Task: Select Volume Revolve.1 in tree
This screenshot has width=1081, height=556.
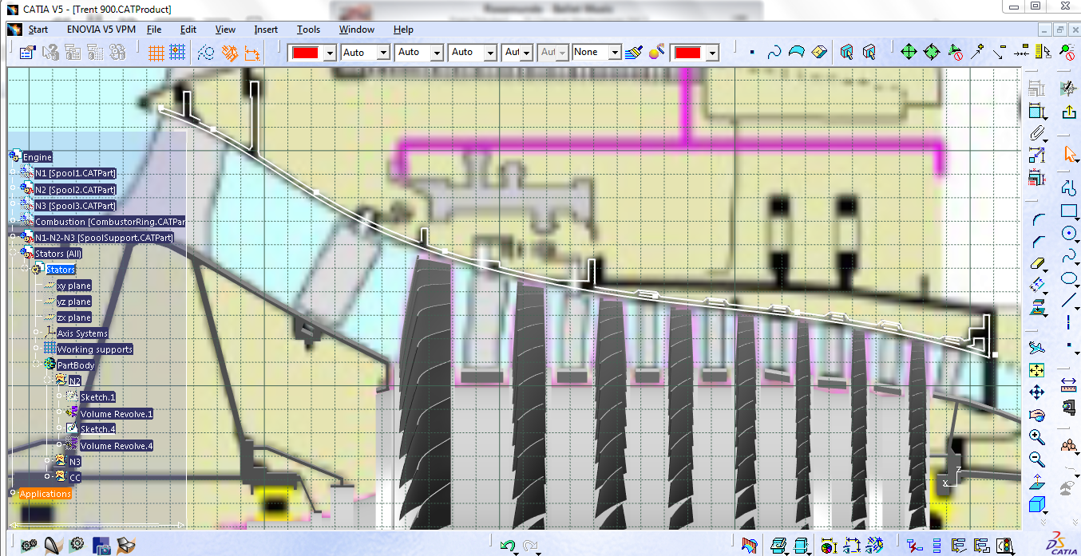Action: click(x=117, y=413)
